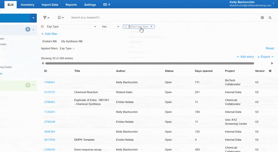The height and width of the screenshot is (152, 278).
Task: Open the messages envelope icon
Action: [x=105, y=5]
